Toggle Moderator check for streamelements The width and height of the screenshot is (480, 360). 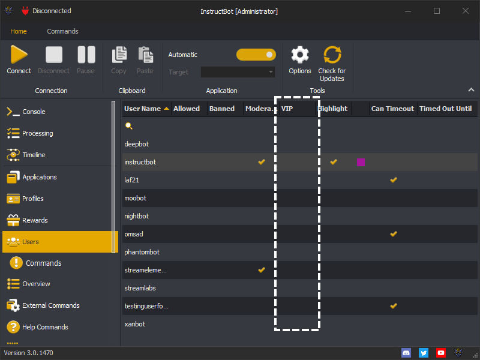point(262,270)
